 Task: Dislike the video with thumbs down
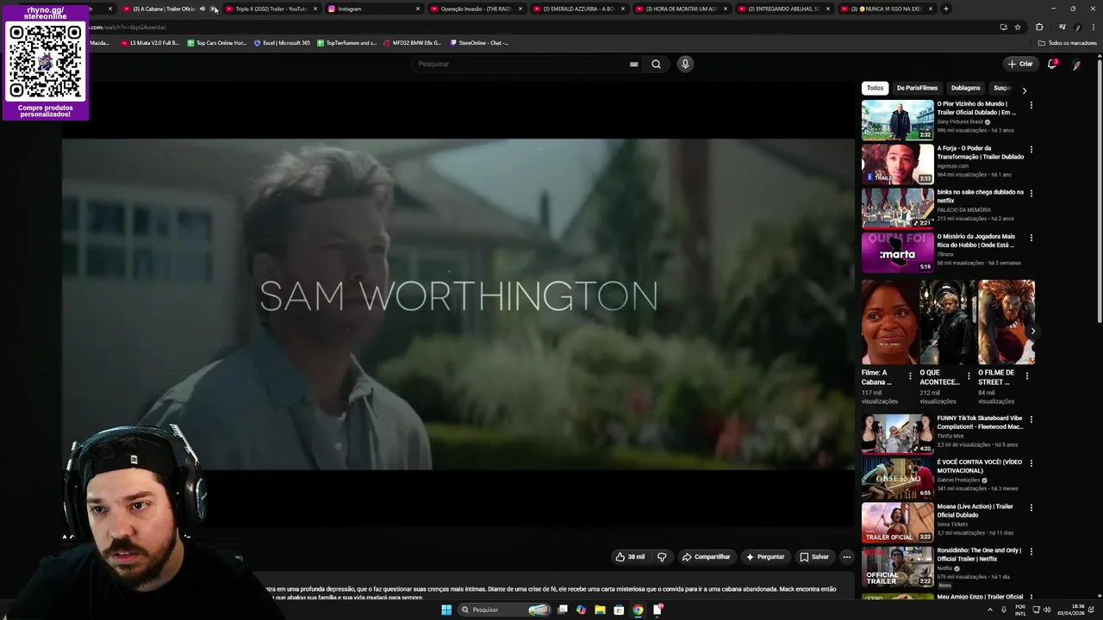(x=662, y=557)
